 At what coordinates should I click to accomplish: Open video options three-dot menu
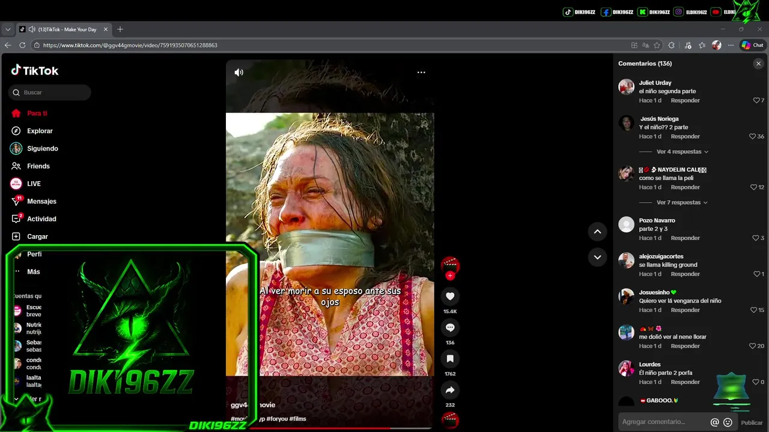pos(421,72)
